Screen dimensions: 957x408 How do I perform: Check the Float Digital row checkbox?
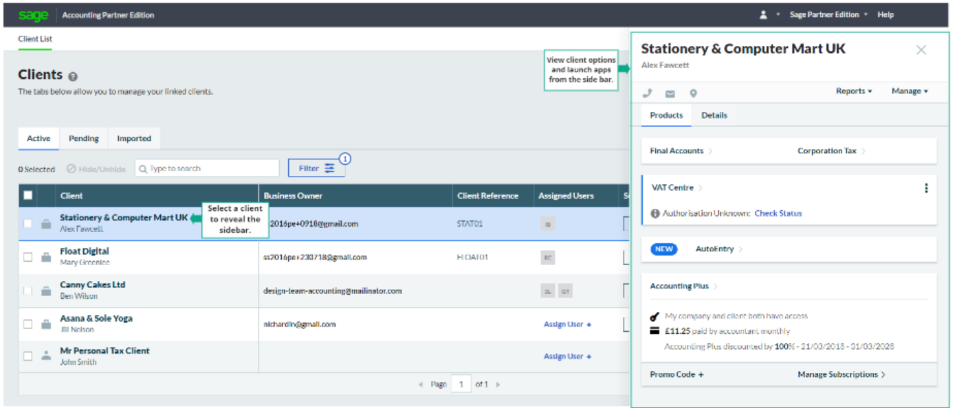pyautogui.click(x=28, y=257)
